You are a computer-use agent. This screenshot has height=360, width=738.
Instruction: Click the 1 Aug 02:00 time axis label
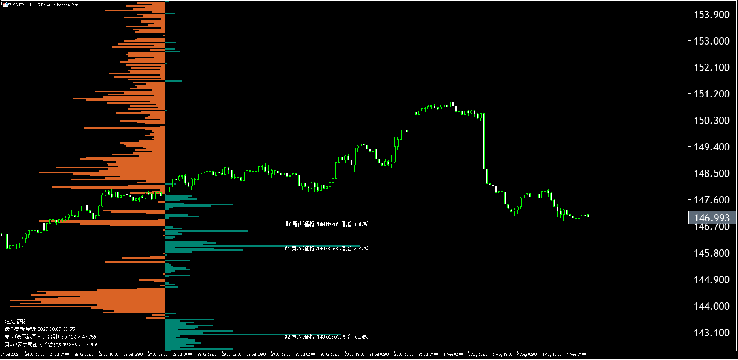pyautogui.click(x=453, y=355)
